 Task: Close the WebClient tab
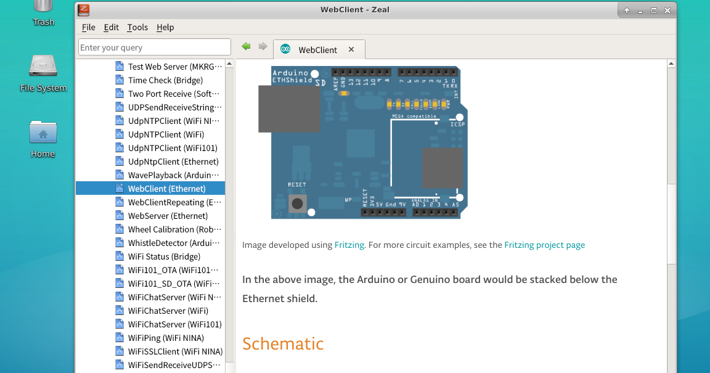351,49
